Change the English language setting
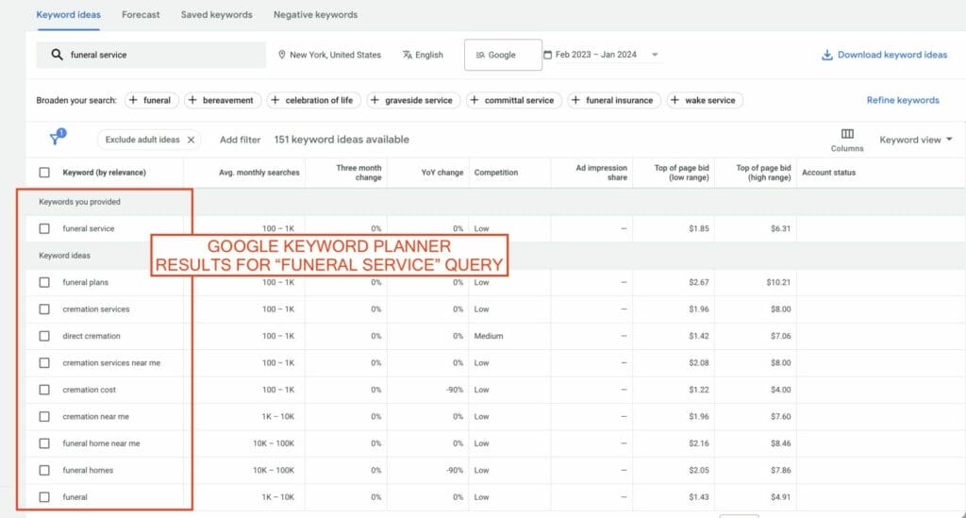 pos(423,55)
